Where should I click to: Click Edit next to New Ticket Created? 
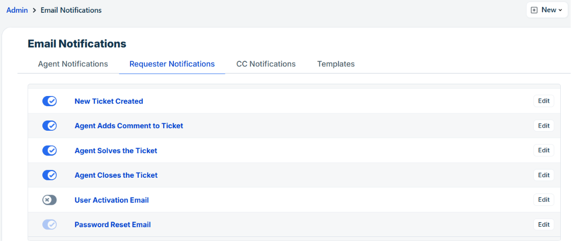click(543, 101)
